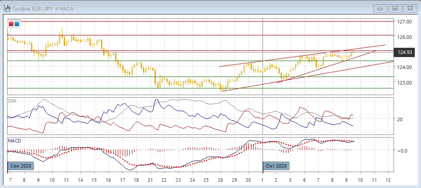This screenshot has width=421, height=188.
Task: Click the red square button on chart
Action: point(12,24)
